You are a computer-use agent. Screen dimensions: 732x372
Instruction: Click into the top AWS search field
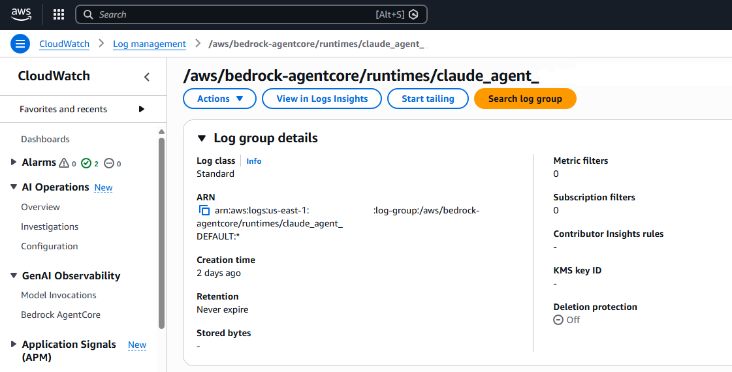tap(235, 14)
